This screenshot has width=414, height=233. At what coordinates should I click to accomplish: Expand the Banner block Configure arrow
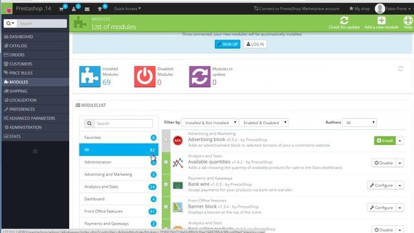(x=400, y=208)
